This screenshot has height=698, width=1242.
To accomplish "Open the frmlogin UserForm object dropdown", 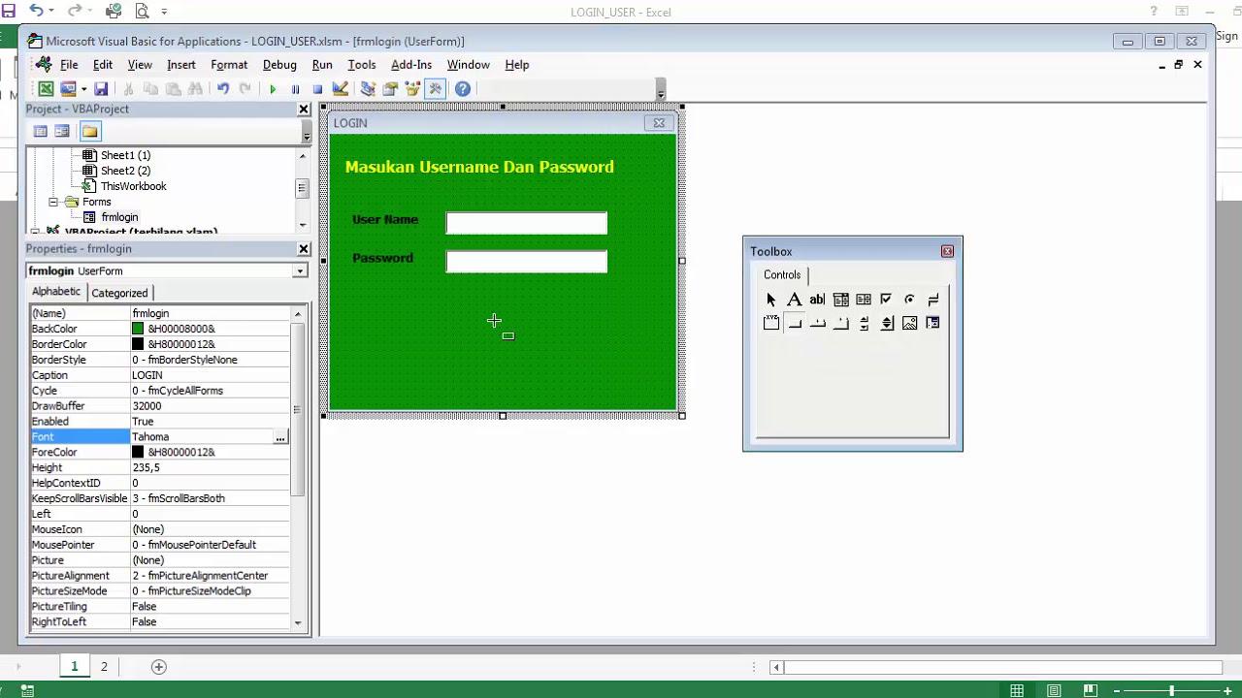I will click(x=300, y=271).
